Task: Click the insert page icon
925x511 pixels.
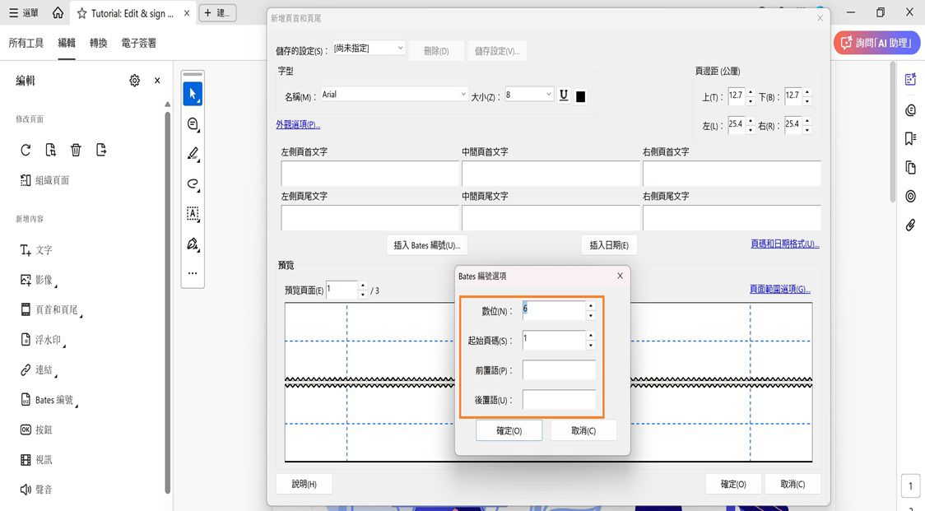Action: (51, 150)
